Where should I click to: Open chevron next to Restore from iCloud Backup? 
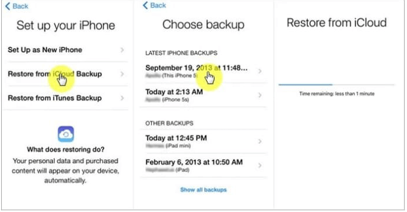pyautogui.click(x=122, y=74)
